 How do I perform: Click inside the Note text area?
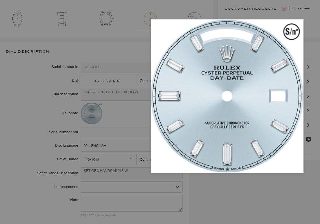(x=132, y=203)
